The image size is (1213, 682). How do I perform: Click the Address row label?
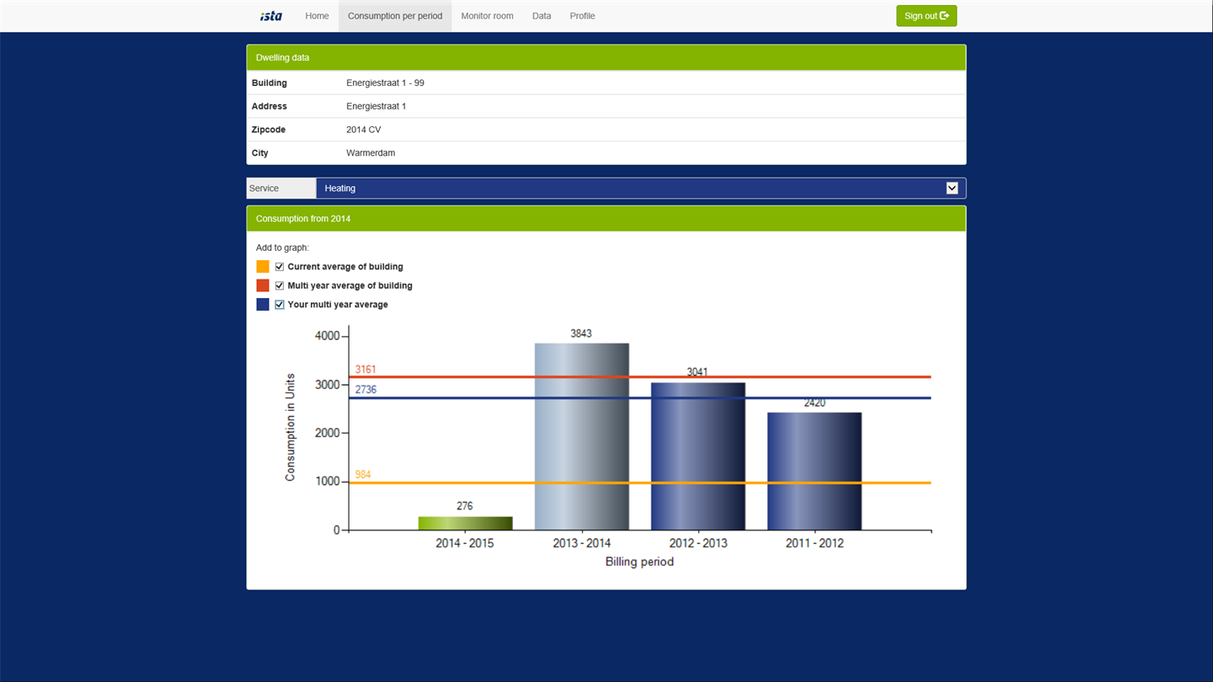point(270,106)
